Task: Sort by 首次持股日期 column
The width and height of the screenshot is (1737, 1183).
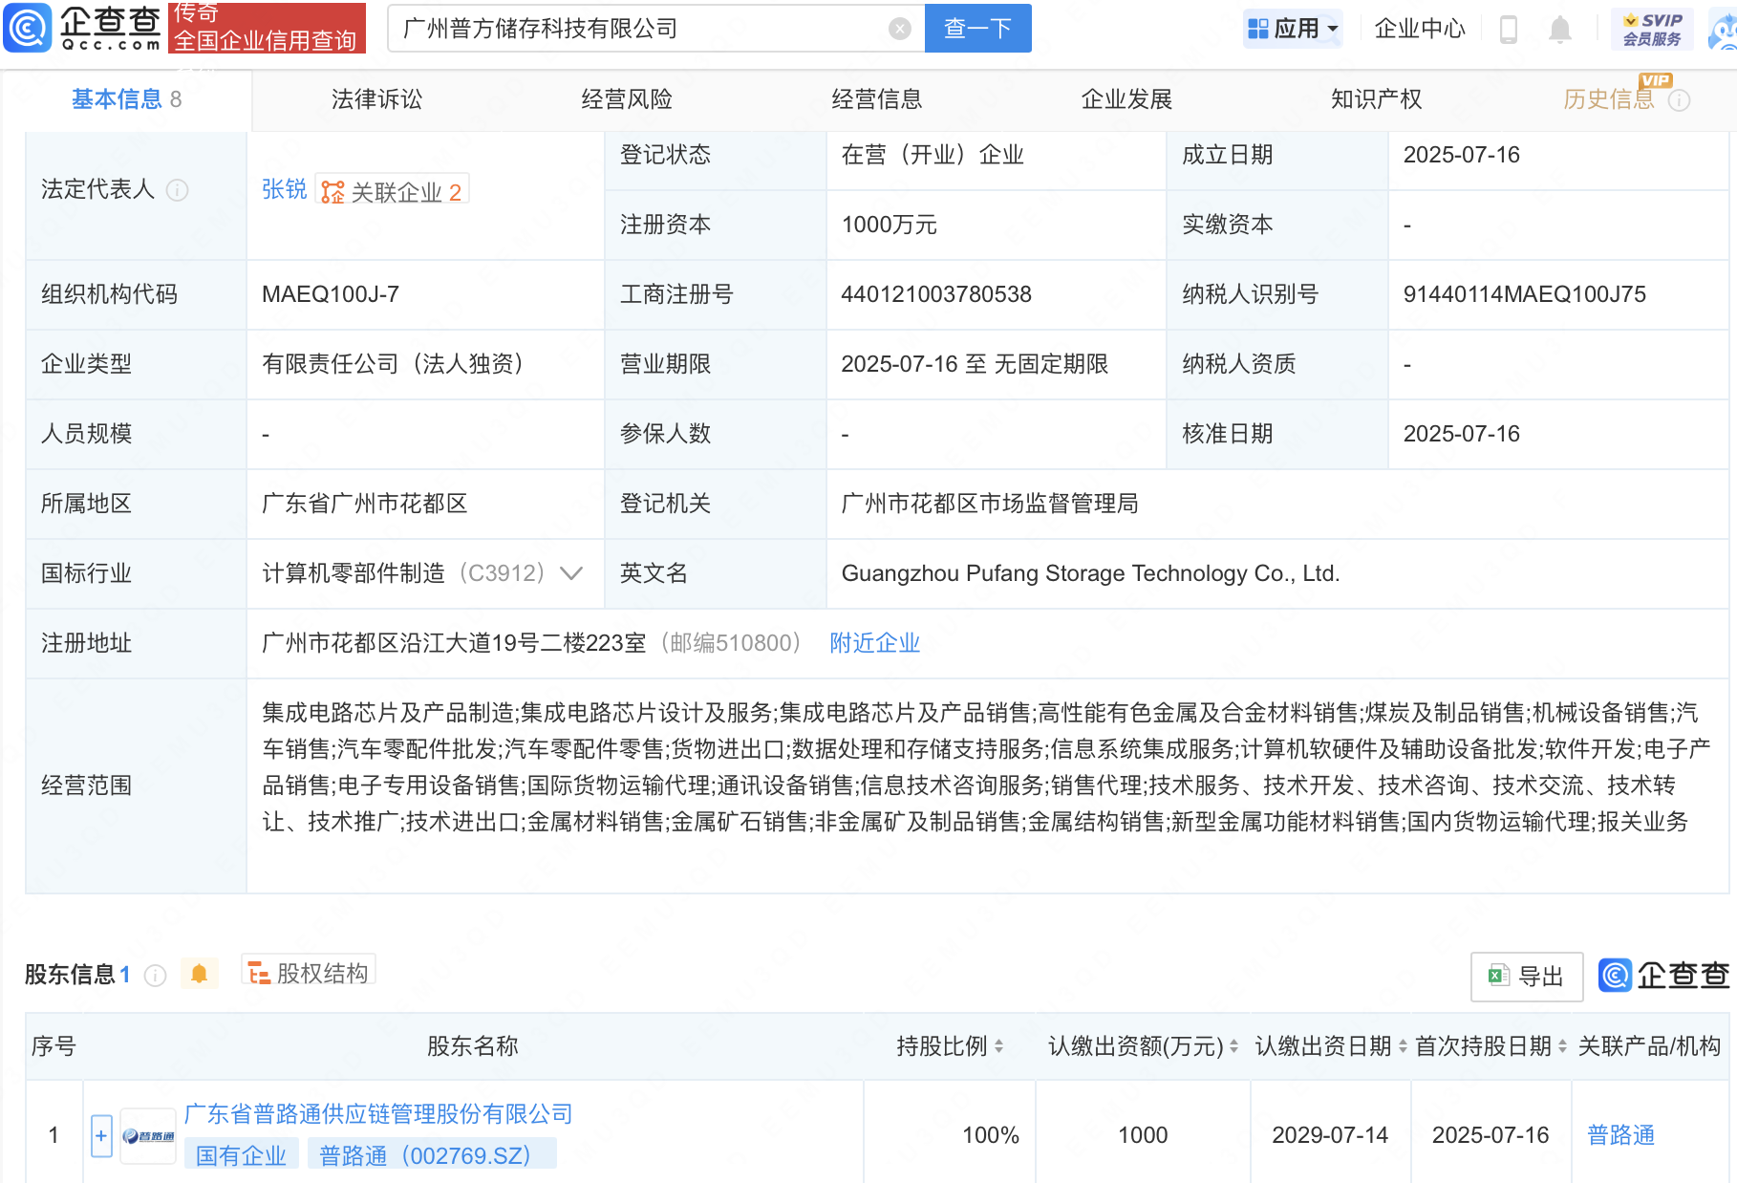Action: click(1562, 1046)
